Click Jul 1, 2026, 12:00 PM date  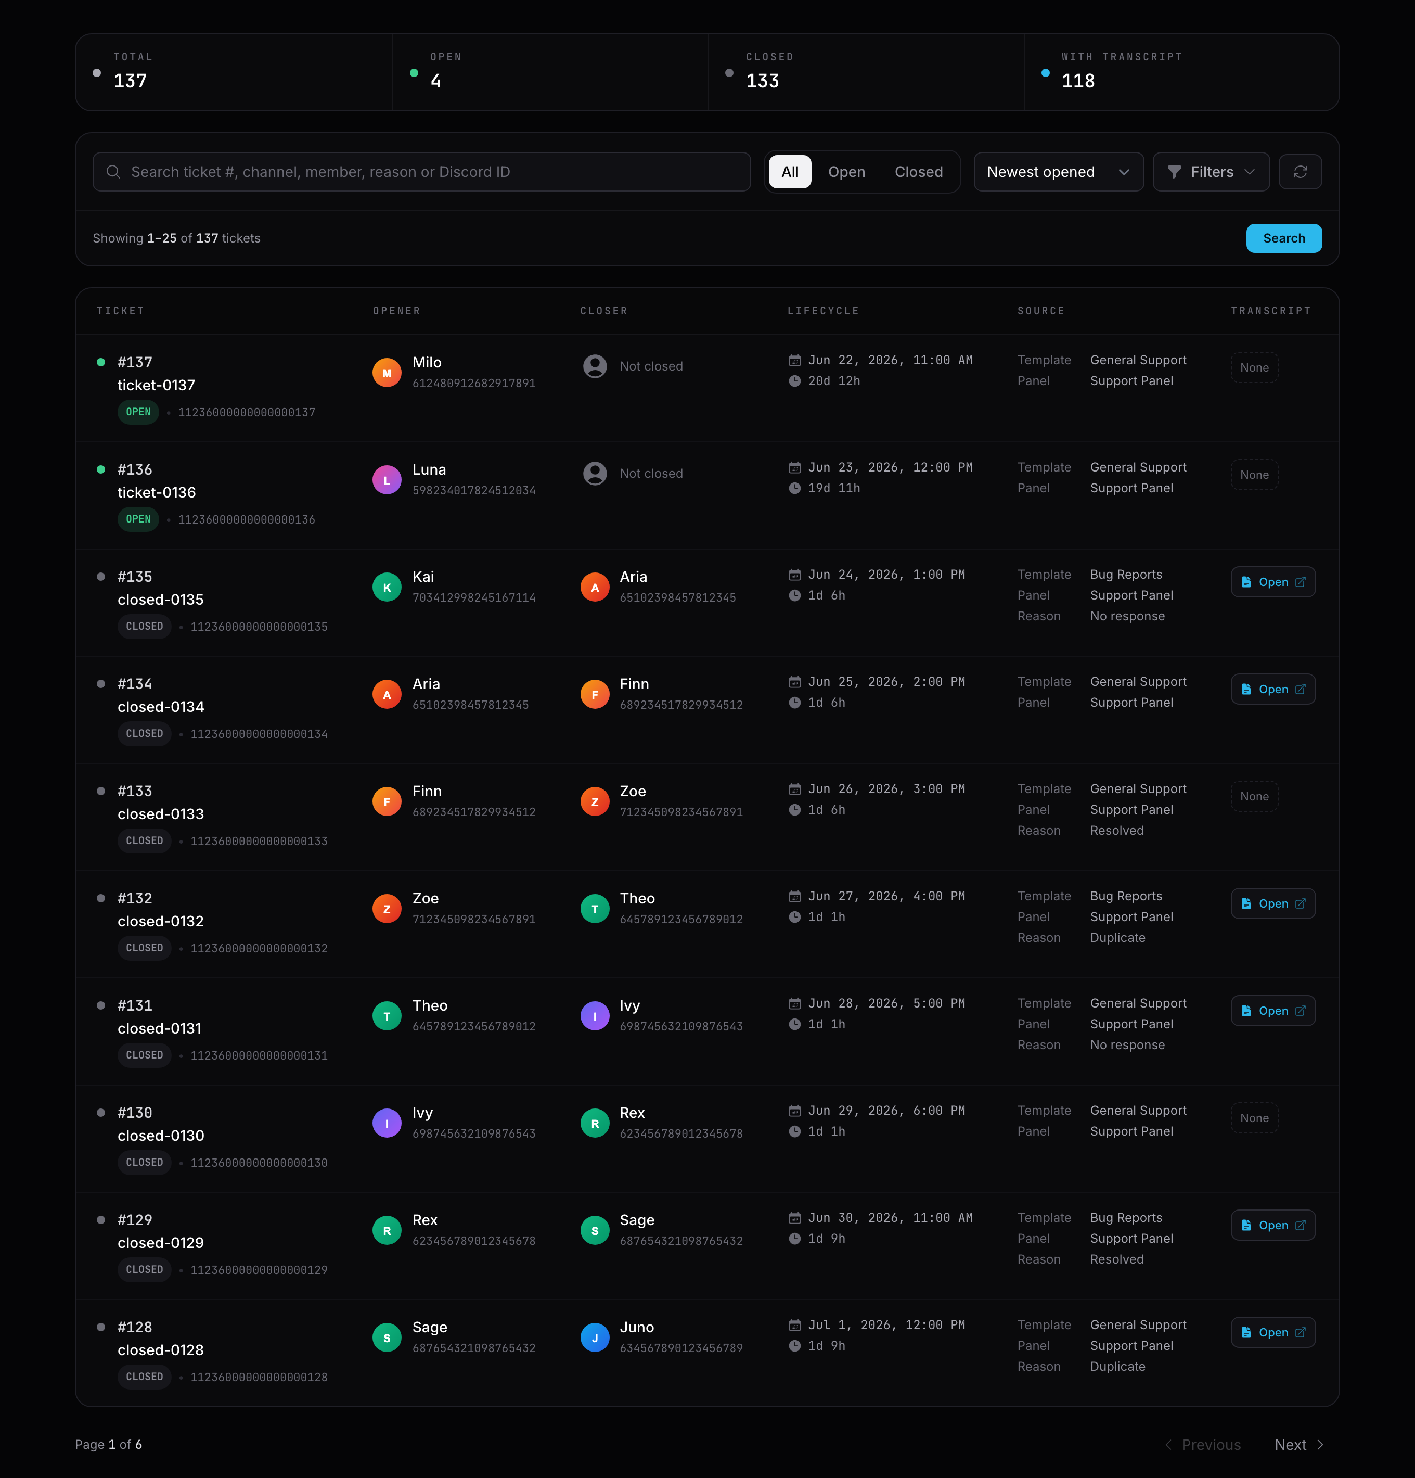point(886,1325)
